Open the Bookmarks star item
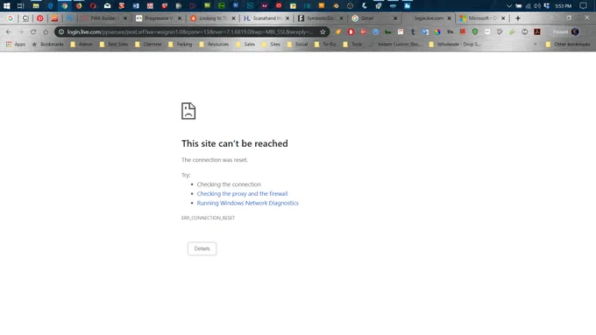 click(47, 45)
